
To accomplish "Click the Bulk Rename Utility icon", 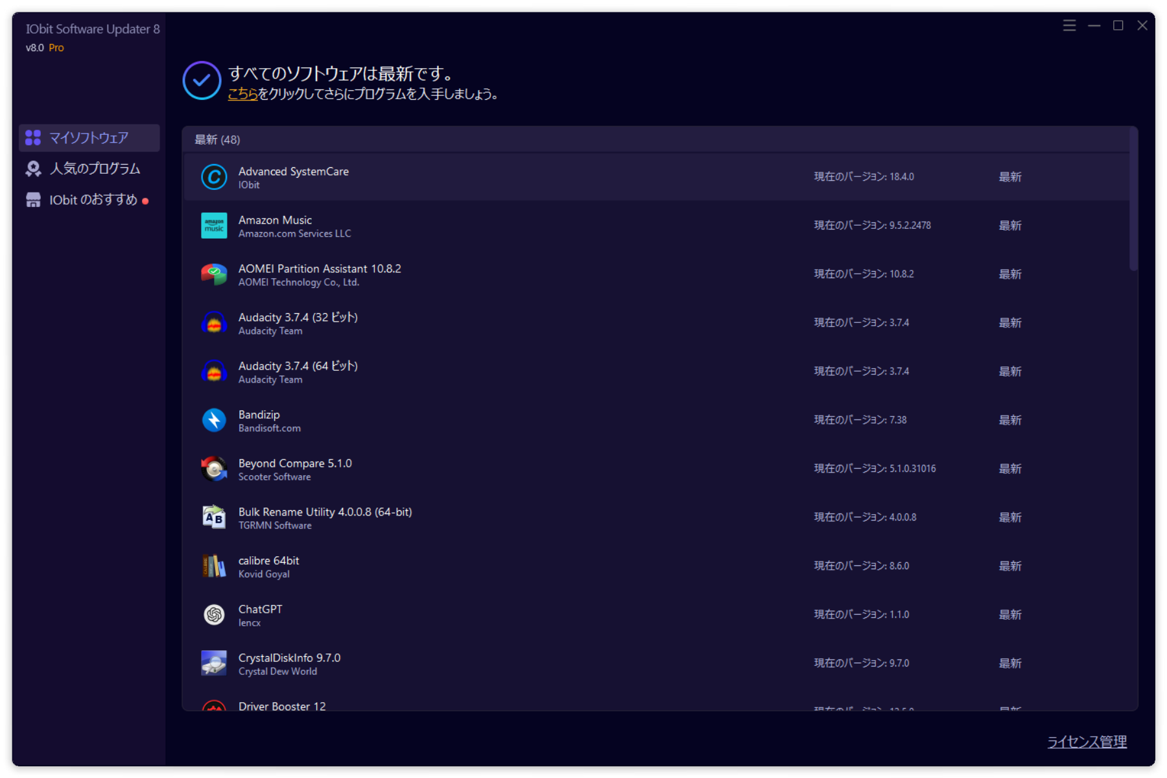I will click(x=214, y=517).
